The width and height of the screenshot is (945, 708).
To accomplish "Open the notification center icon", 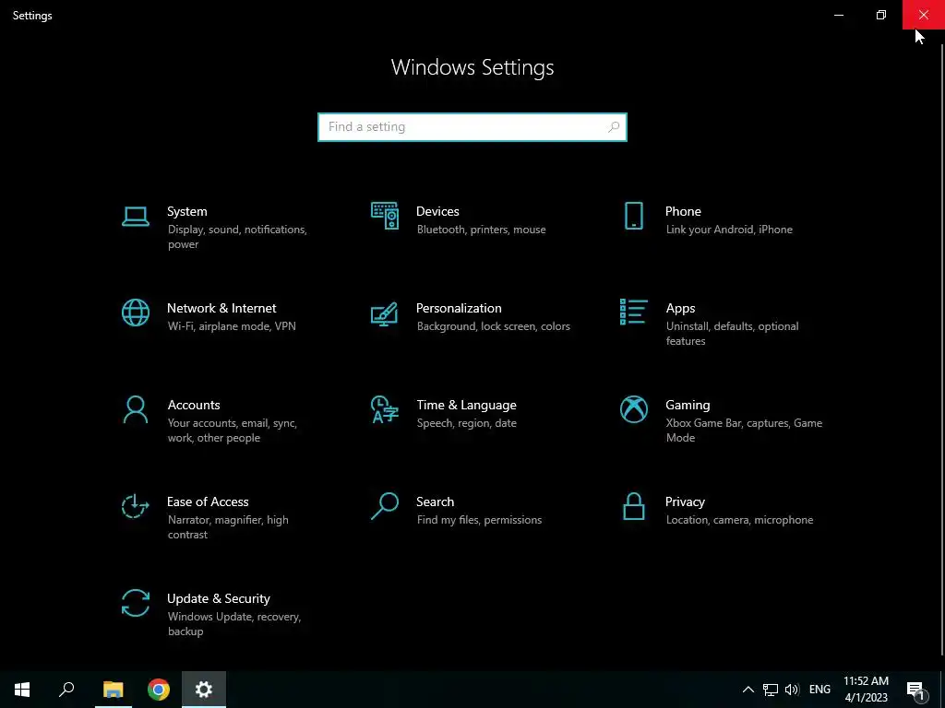I will [916, 690].
